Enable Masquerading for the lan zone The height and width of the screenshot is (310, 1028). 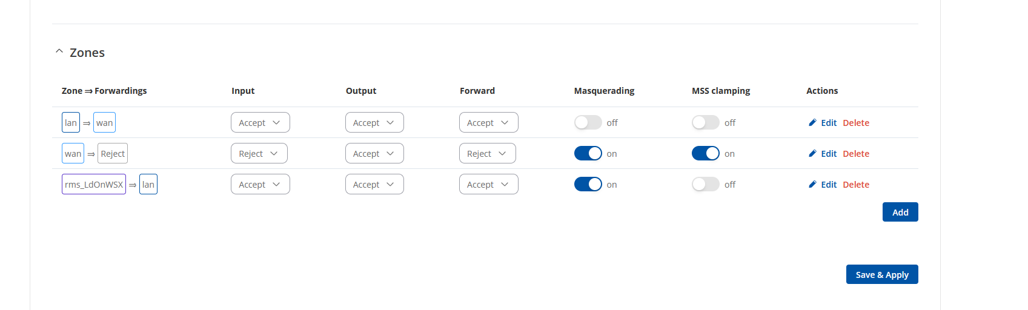[588, 123]
